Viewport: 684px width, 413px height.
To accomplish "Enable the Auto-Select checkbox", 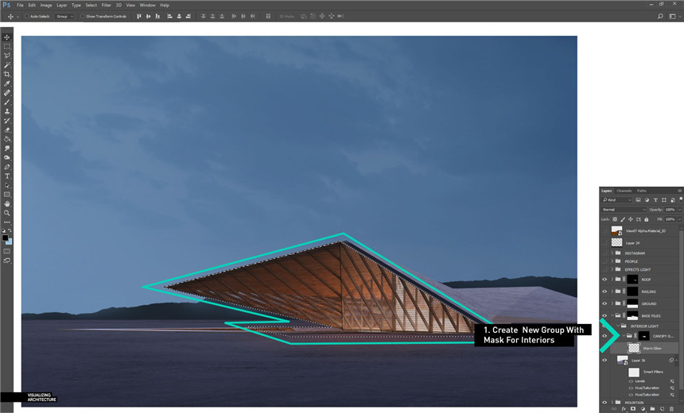I will 26,16.
